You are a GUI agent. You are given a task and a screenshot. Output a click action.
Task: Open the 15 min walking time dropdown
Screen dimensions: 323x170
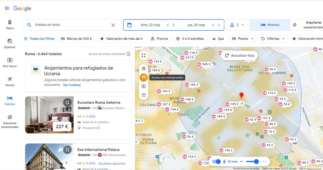[235, 161]
